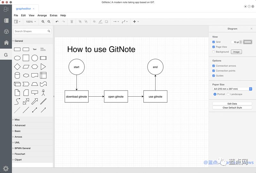The height and width of the screenshot is (173, 256).
Task: Click the grid size stepper arrows
Action: tap(241, 42)
